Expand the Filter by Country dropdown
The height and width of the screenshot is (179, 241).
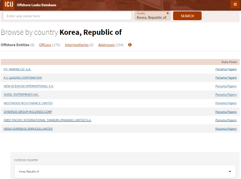pyautogui.click(x=230, y=171)
